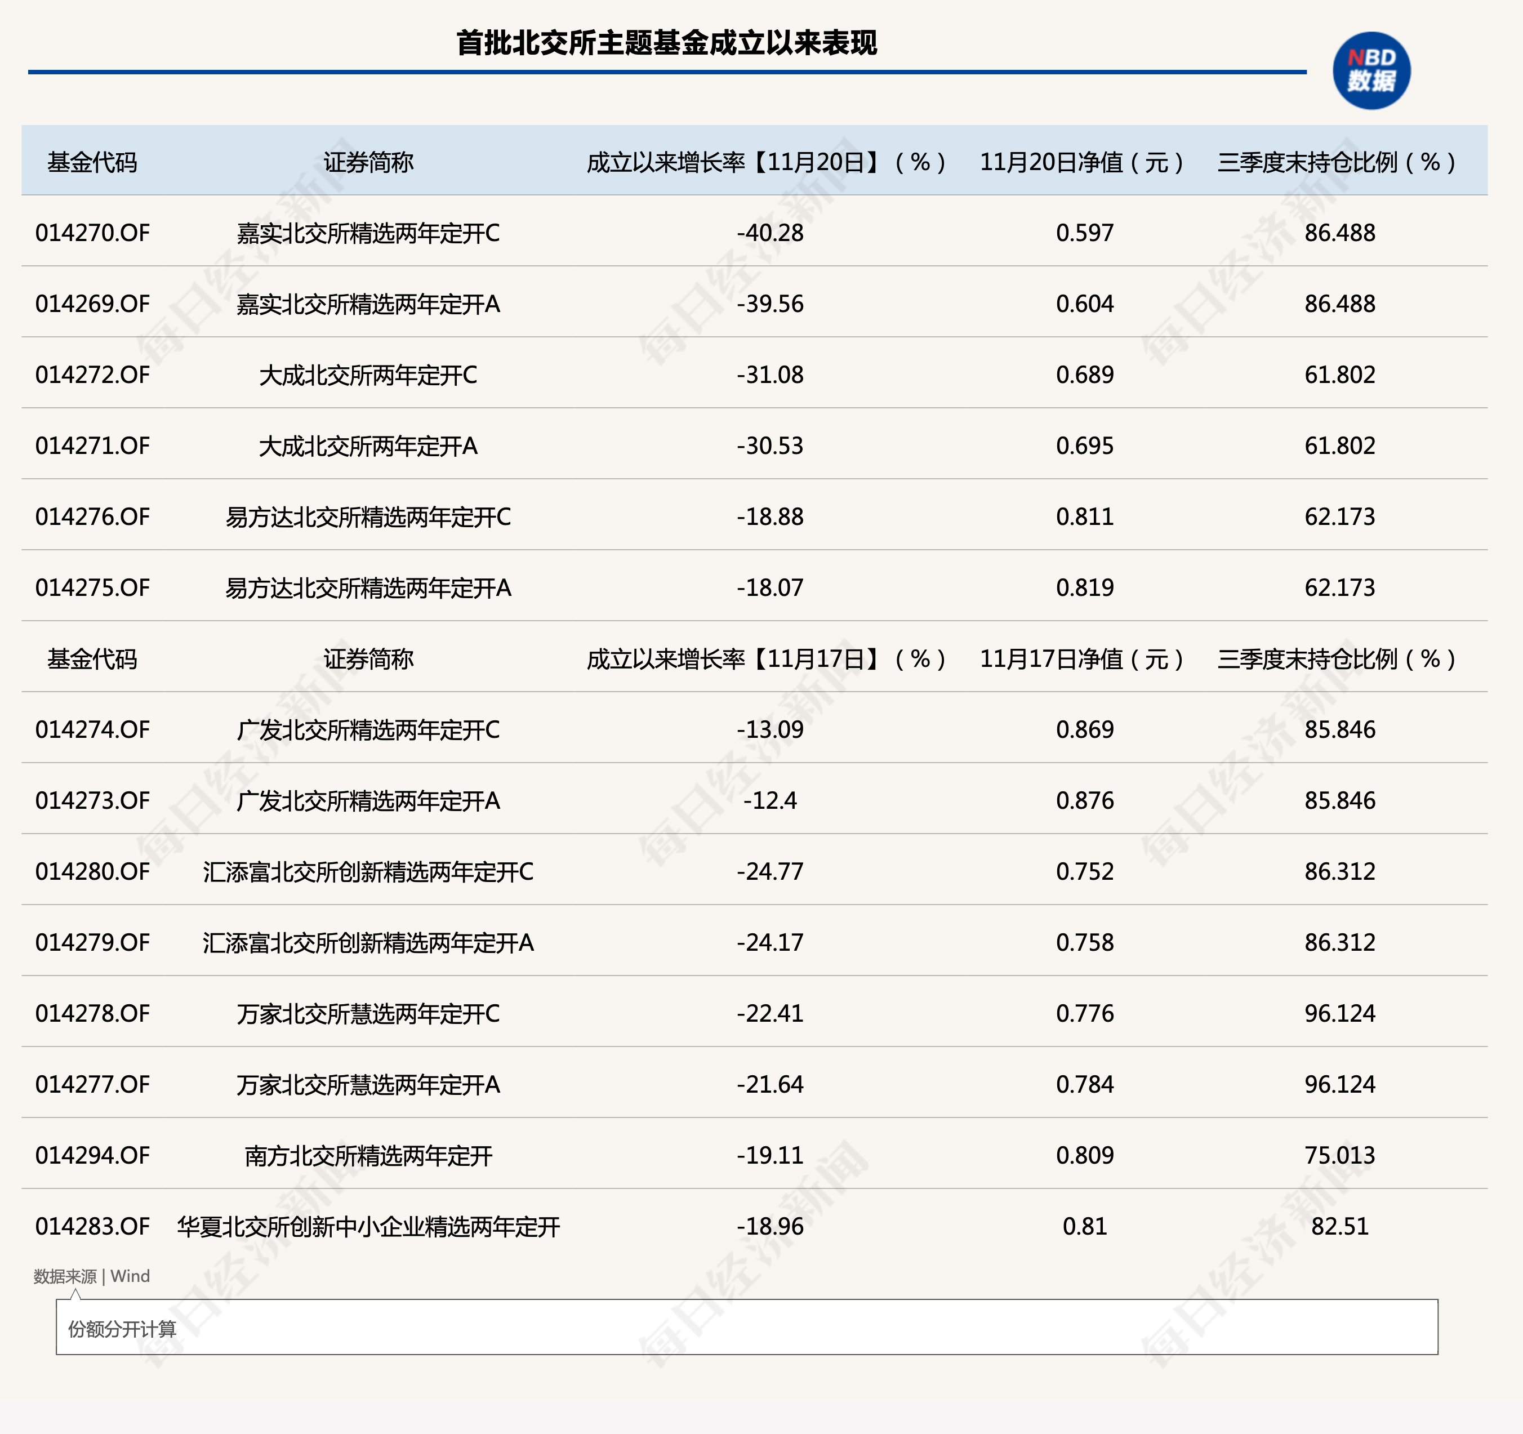Select the title 首批北交所主题基金成立以来表现
1523x1434 pixels.
click(x=666, y=43)
